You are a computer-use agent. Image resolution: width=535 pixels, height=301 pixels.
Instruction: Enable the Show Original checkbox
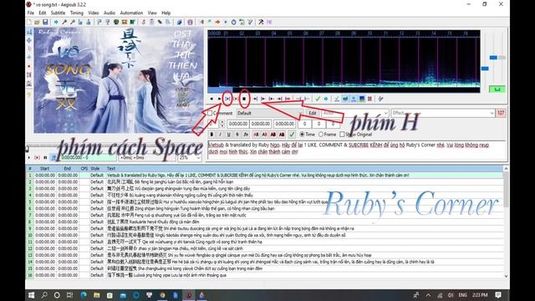pos(342,135)
